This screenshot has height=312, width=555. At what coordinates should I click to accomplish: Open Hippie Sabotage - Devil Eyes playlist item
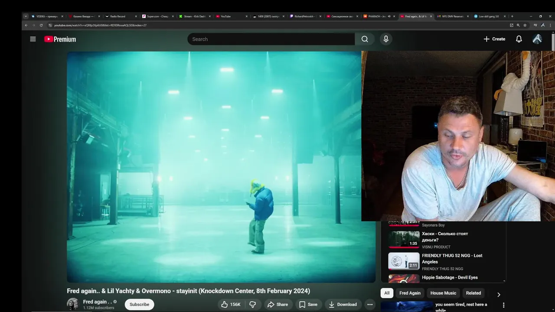450,277
